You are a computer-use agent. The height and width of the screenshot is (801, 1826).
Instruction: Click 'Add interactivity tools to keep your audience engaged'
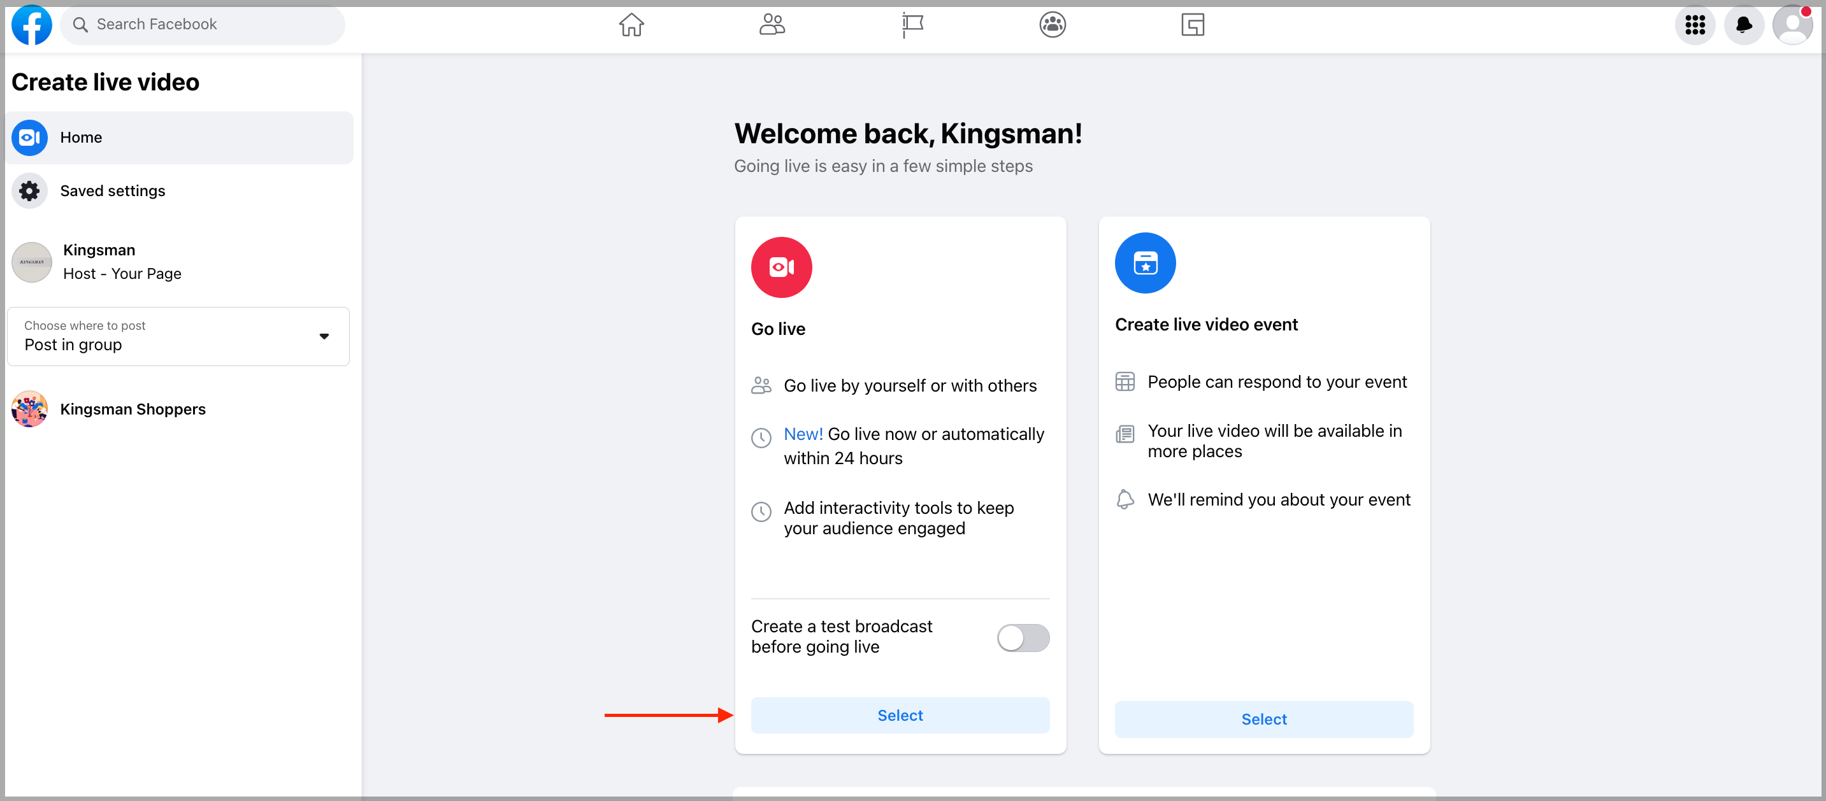[899, 518]
